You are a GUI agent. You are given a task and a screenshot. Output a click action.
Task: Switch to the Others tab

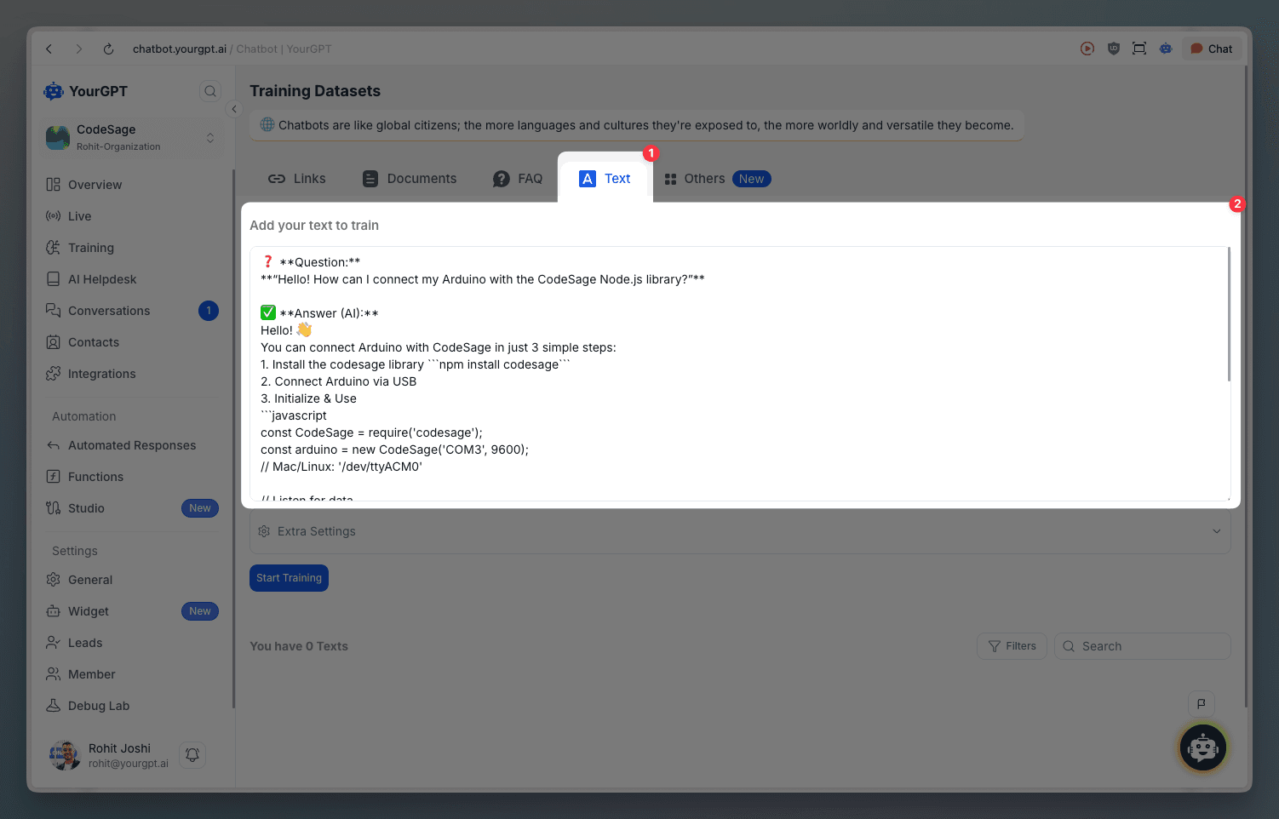[705, 178]
